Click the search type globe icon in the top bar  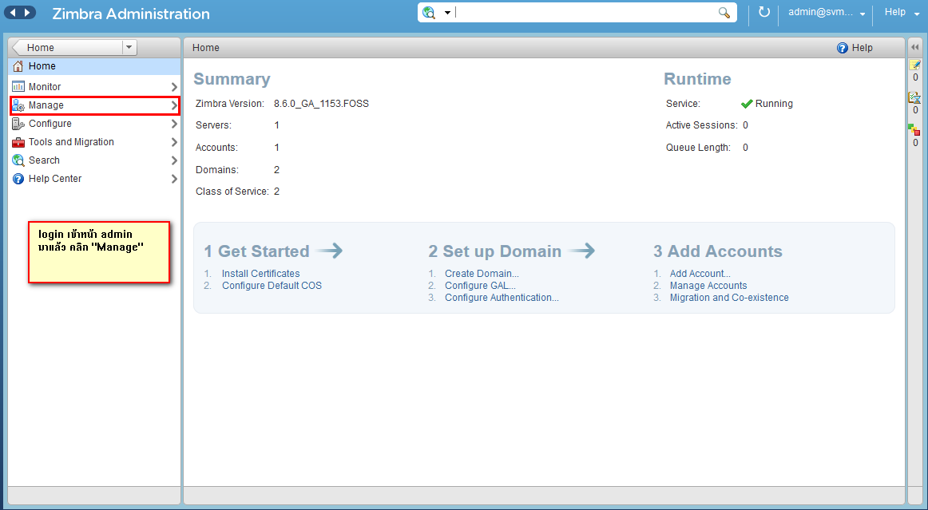(429, 13)
